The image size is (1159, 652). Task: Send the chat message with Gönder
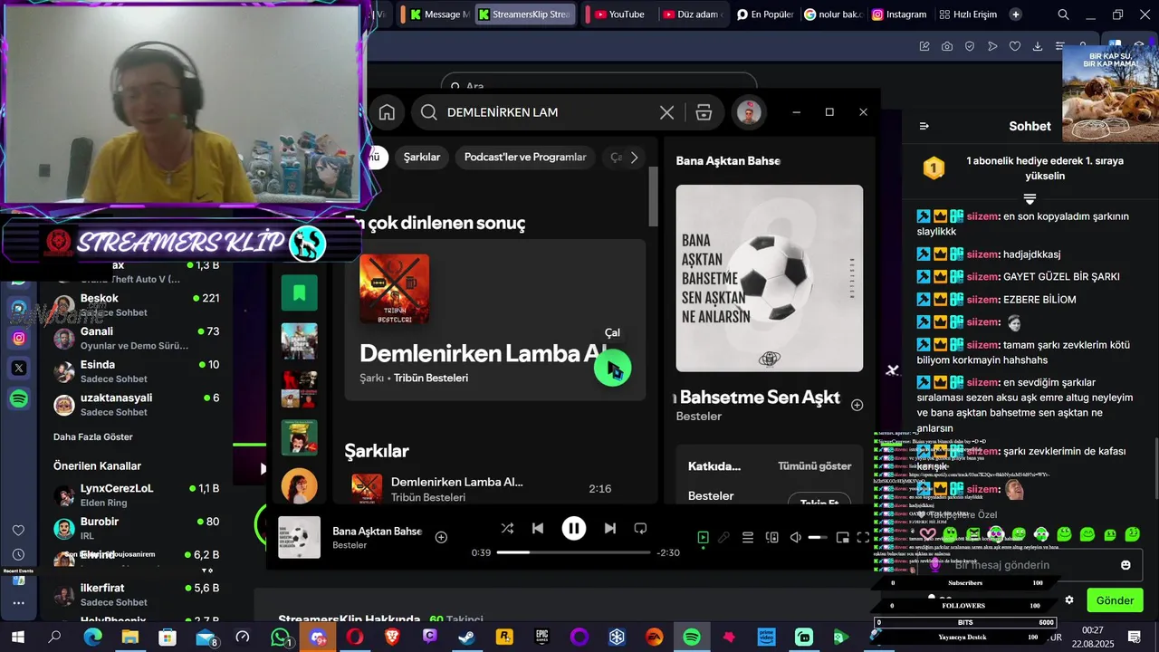[1115, 600]
